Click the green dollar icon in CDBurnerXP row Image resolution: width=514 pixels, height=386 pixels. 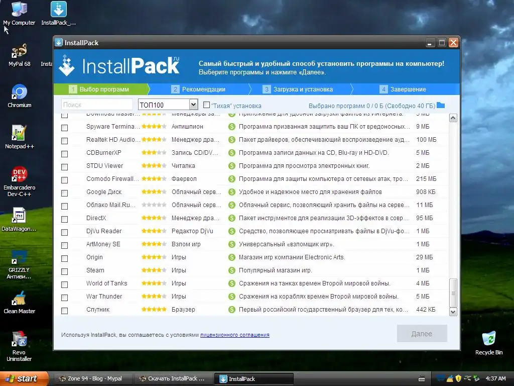[232, 153]
